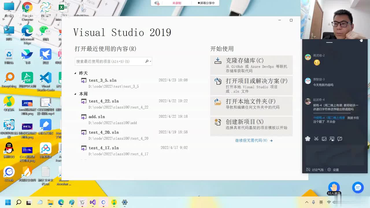Open Everything search desktop shortcut

click(x=9, y=80)
